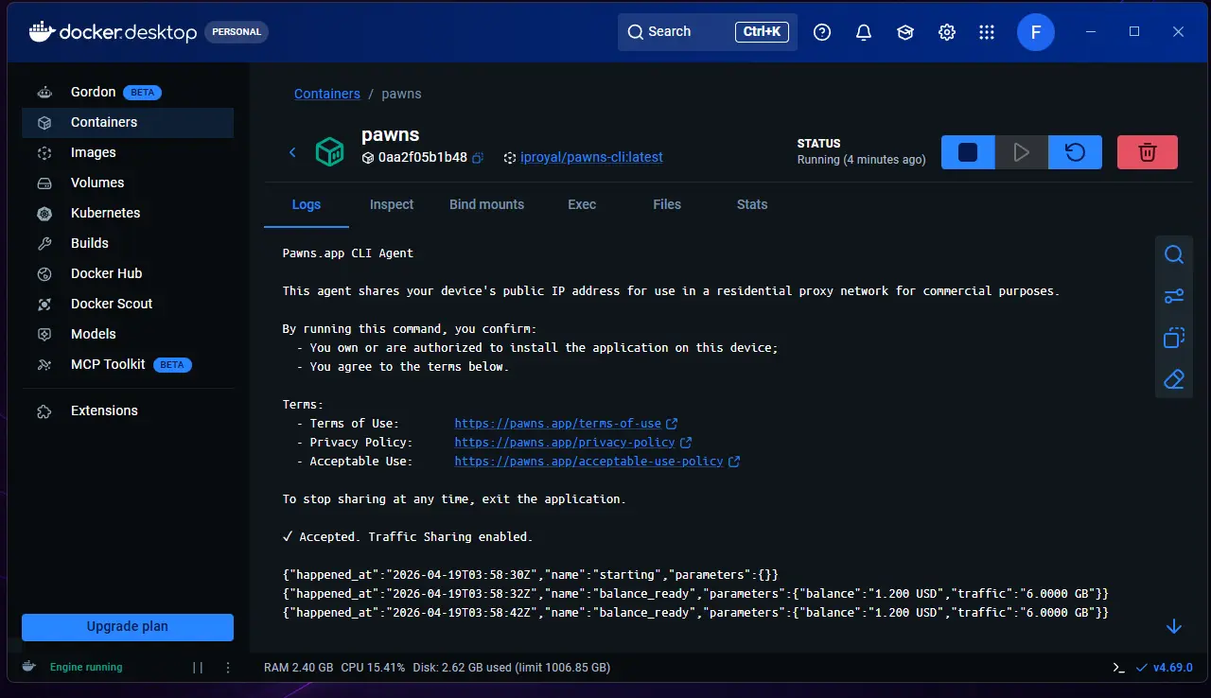
Task: Copy the logs to clipboard
Action: [x=1174, y=338]
